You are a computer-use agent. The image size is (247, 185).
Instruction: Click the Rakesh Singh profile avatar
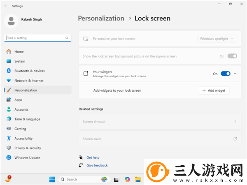tap(11, 21)
